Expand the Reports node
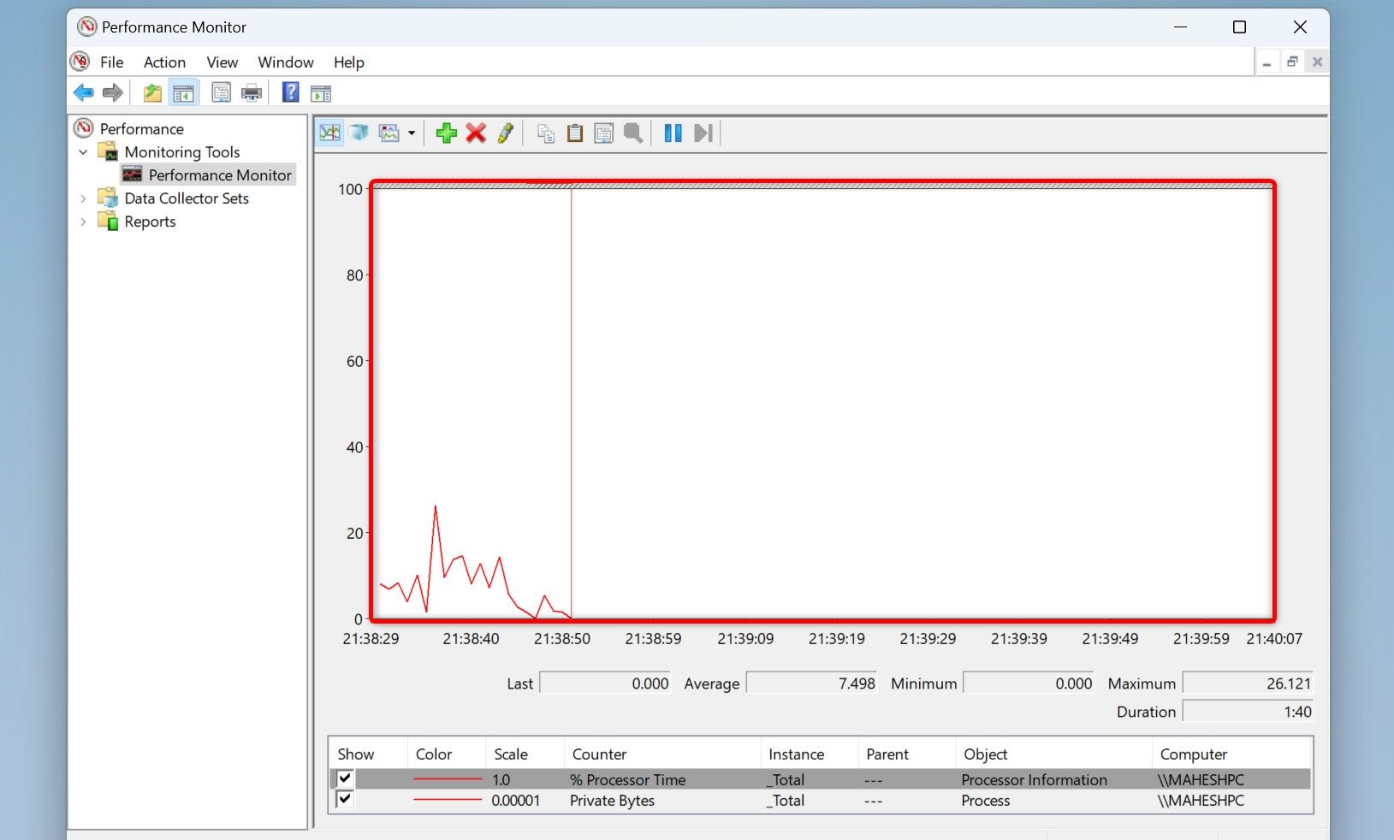Image resolution: width=1394 pixels, height=840 pixels. [x=83, y=221]
